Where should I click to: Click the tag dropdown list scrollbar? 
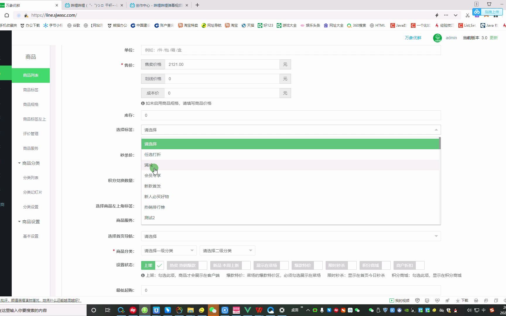pyautogui.click(x=440, y=143)
